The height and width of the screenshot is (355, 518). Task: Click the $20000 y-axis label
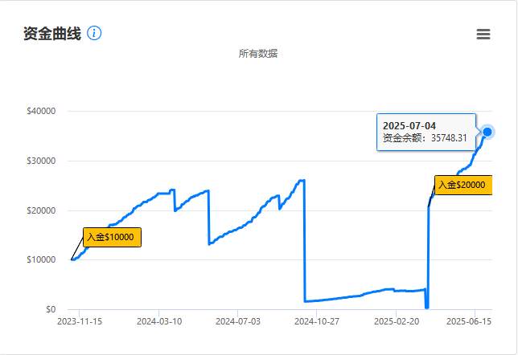pyautogui.click(x=41, y=210)
